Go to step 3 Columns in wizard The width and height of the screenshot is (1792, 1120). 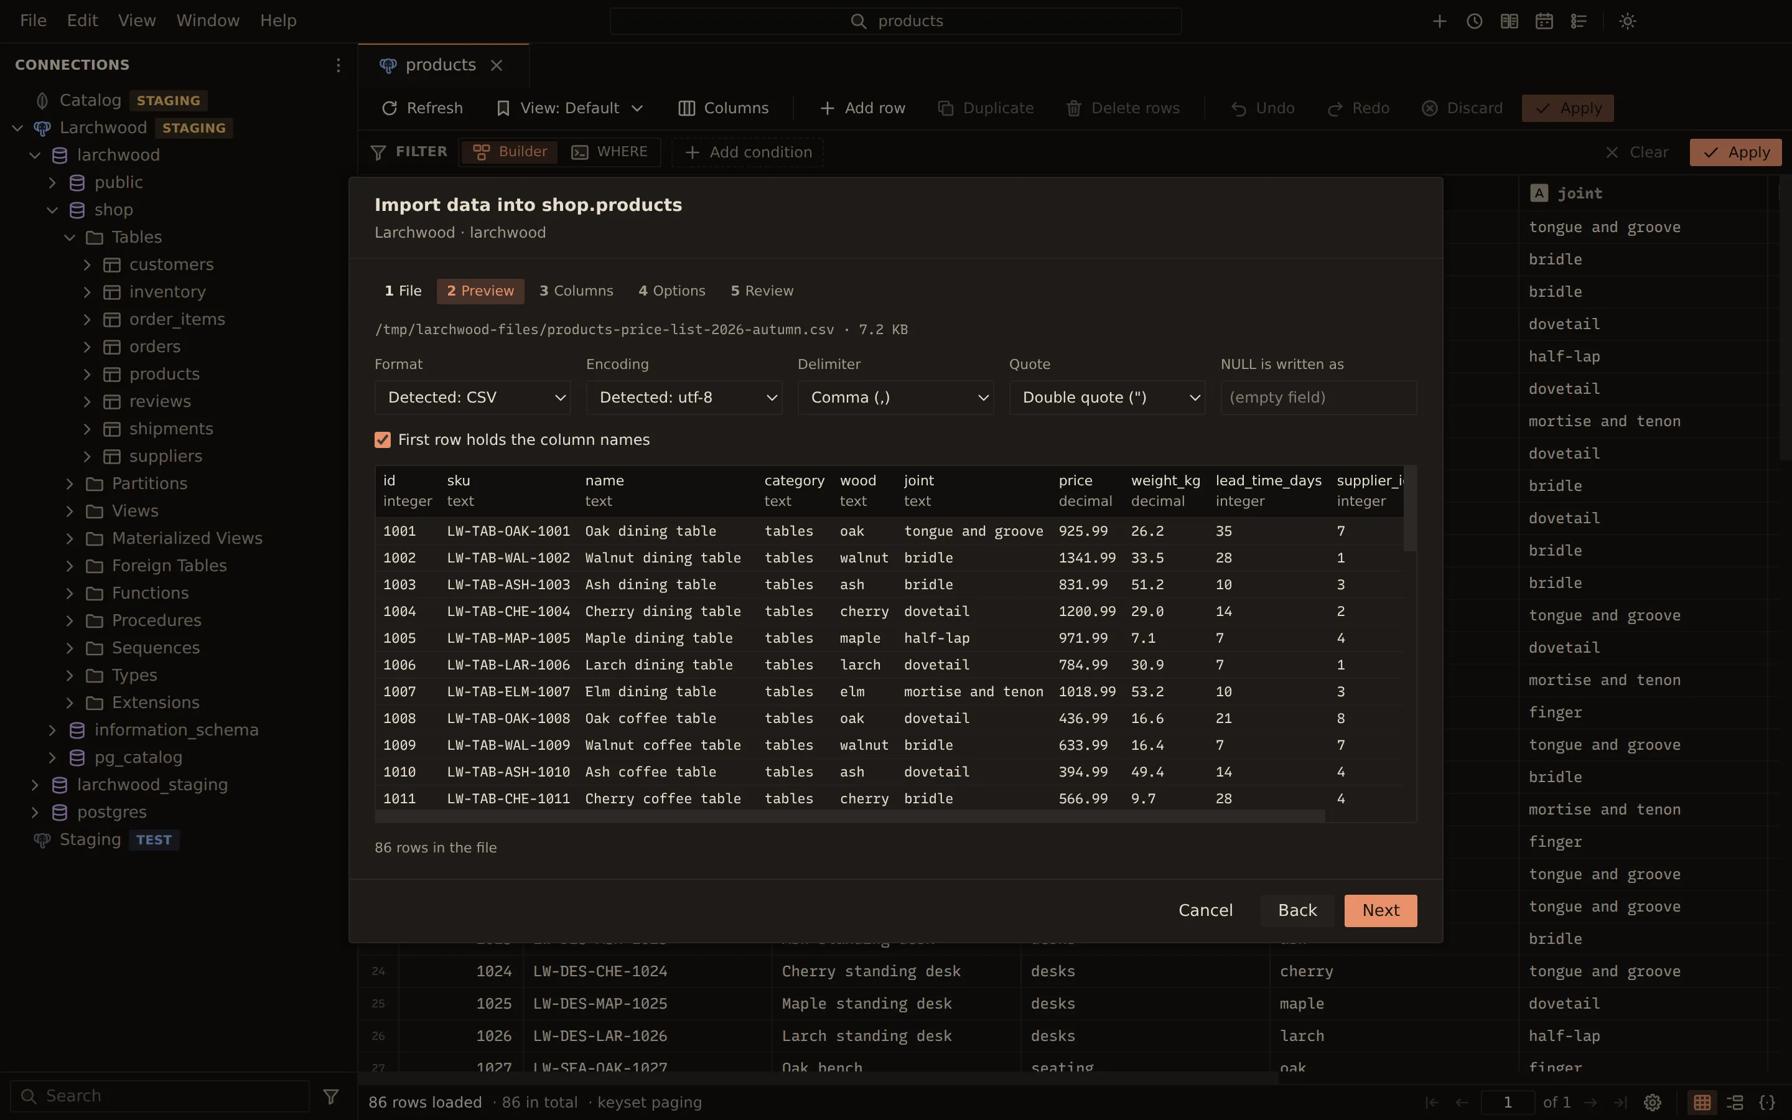[x=576, y=291]
